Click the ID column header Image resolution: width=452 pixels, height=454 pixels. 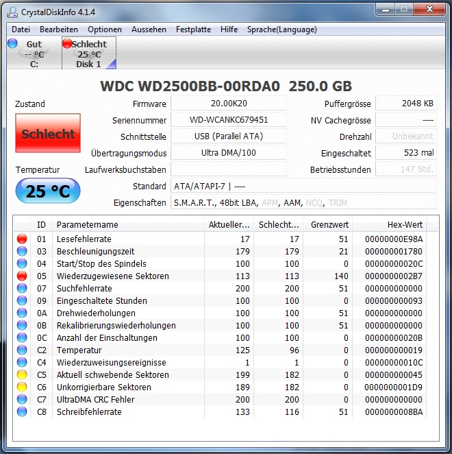point(41,225)
